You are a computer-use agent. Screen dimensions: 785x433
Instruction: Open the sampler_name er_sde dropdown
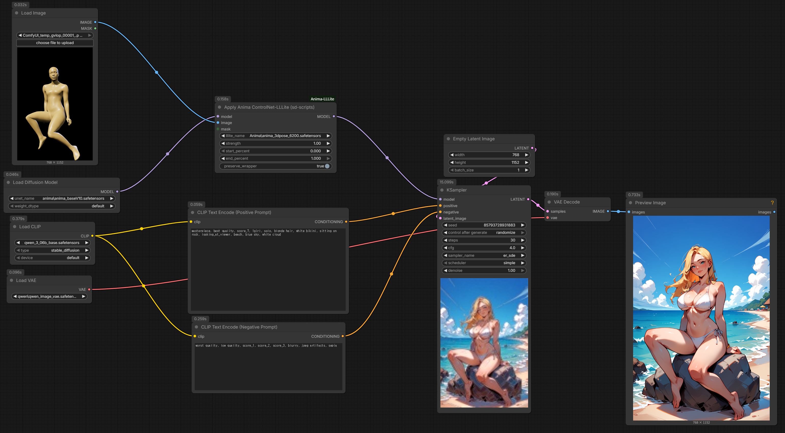tap(484, 255)
